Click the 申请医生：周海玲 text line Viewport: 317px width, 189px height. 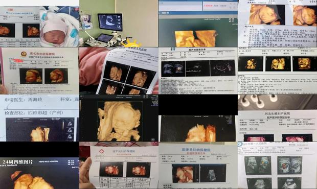click(x=24, y=100)
